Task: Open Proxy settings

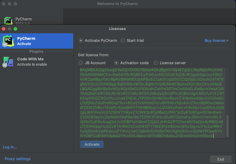Action: (18, 159)
